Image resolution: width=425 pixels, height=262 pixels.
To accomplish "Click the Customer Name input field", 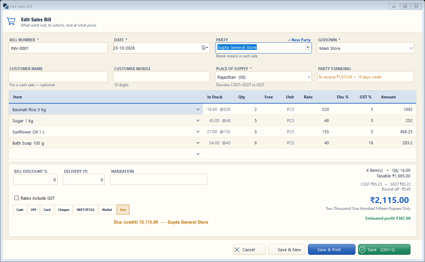I will (x=58, y=77).
